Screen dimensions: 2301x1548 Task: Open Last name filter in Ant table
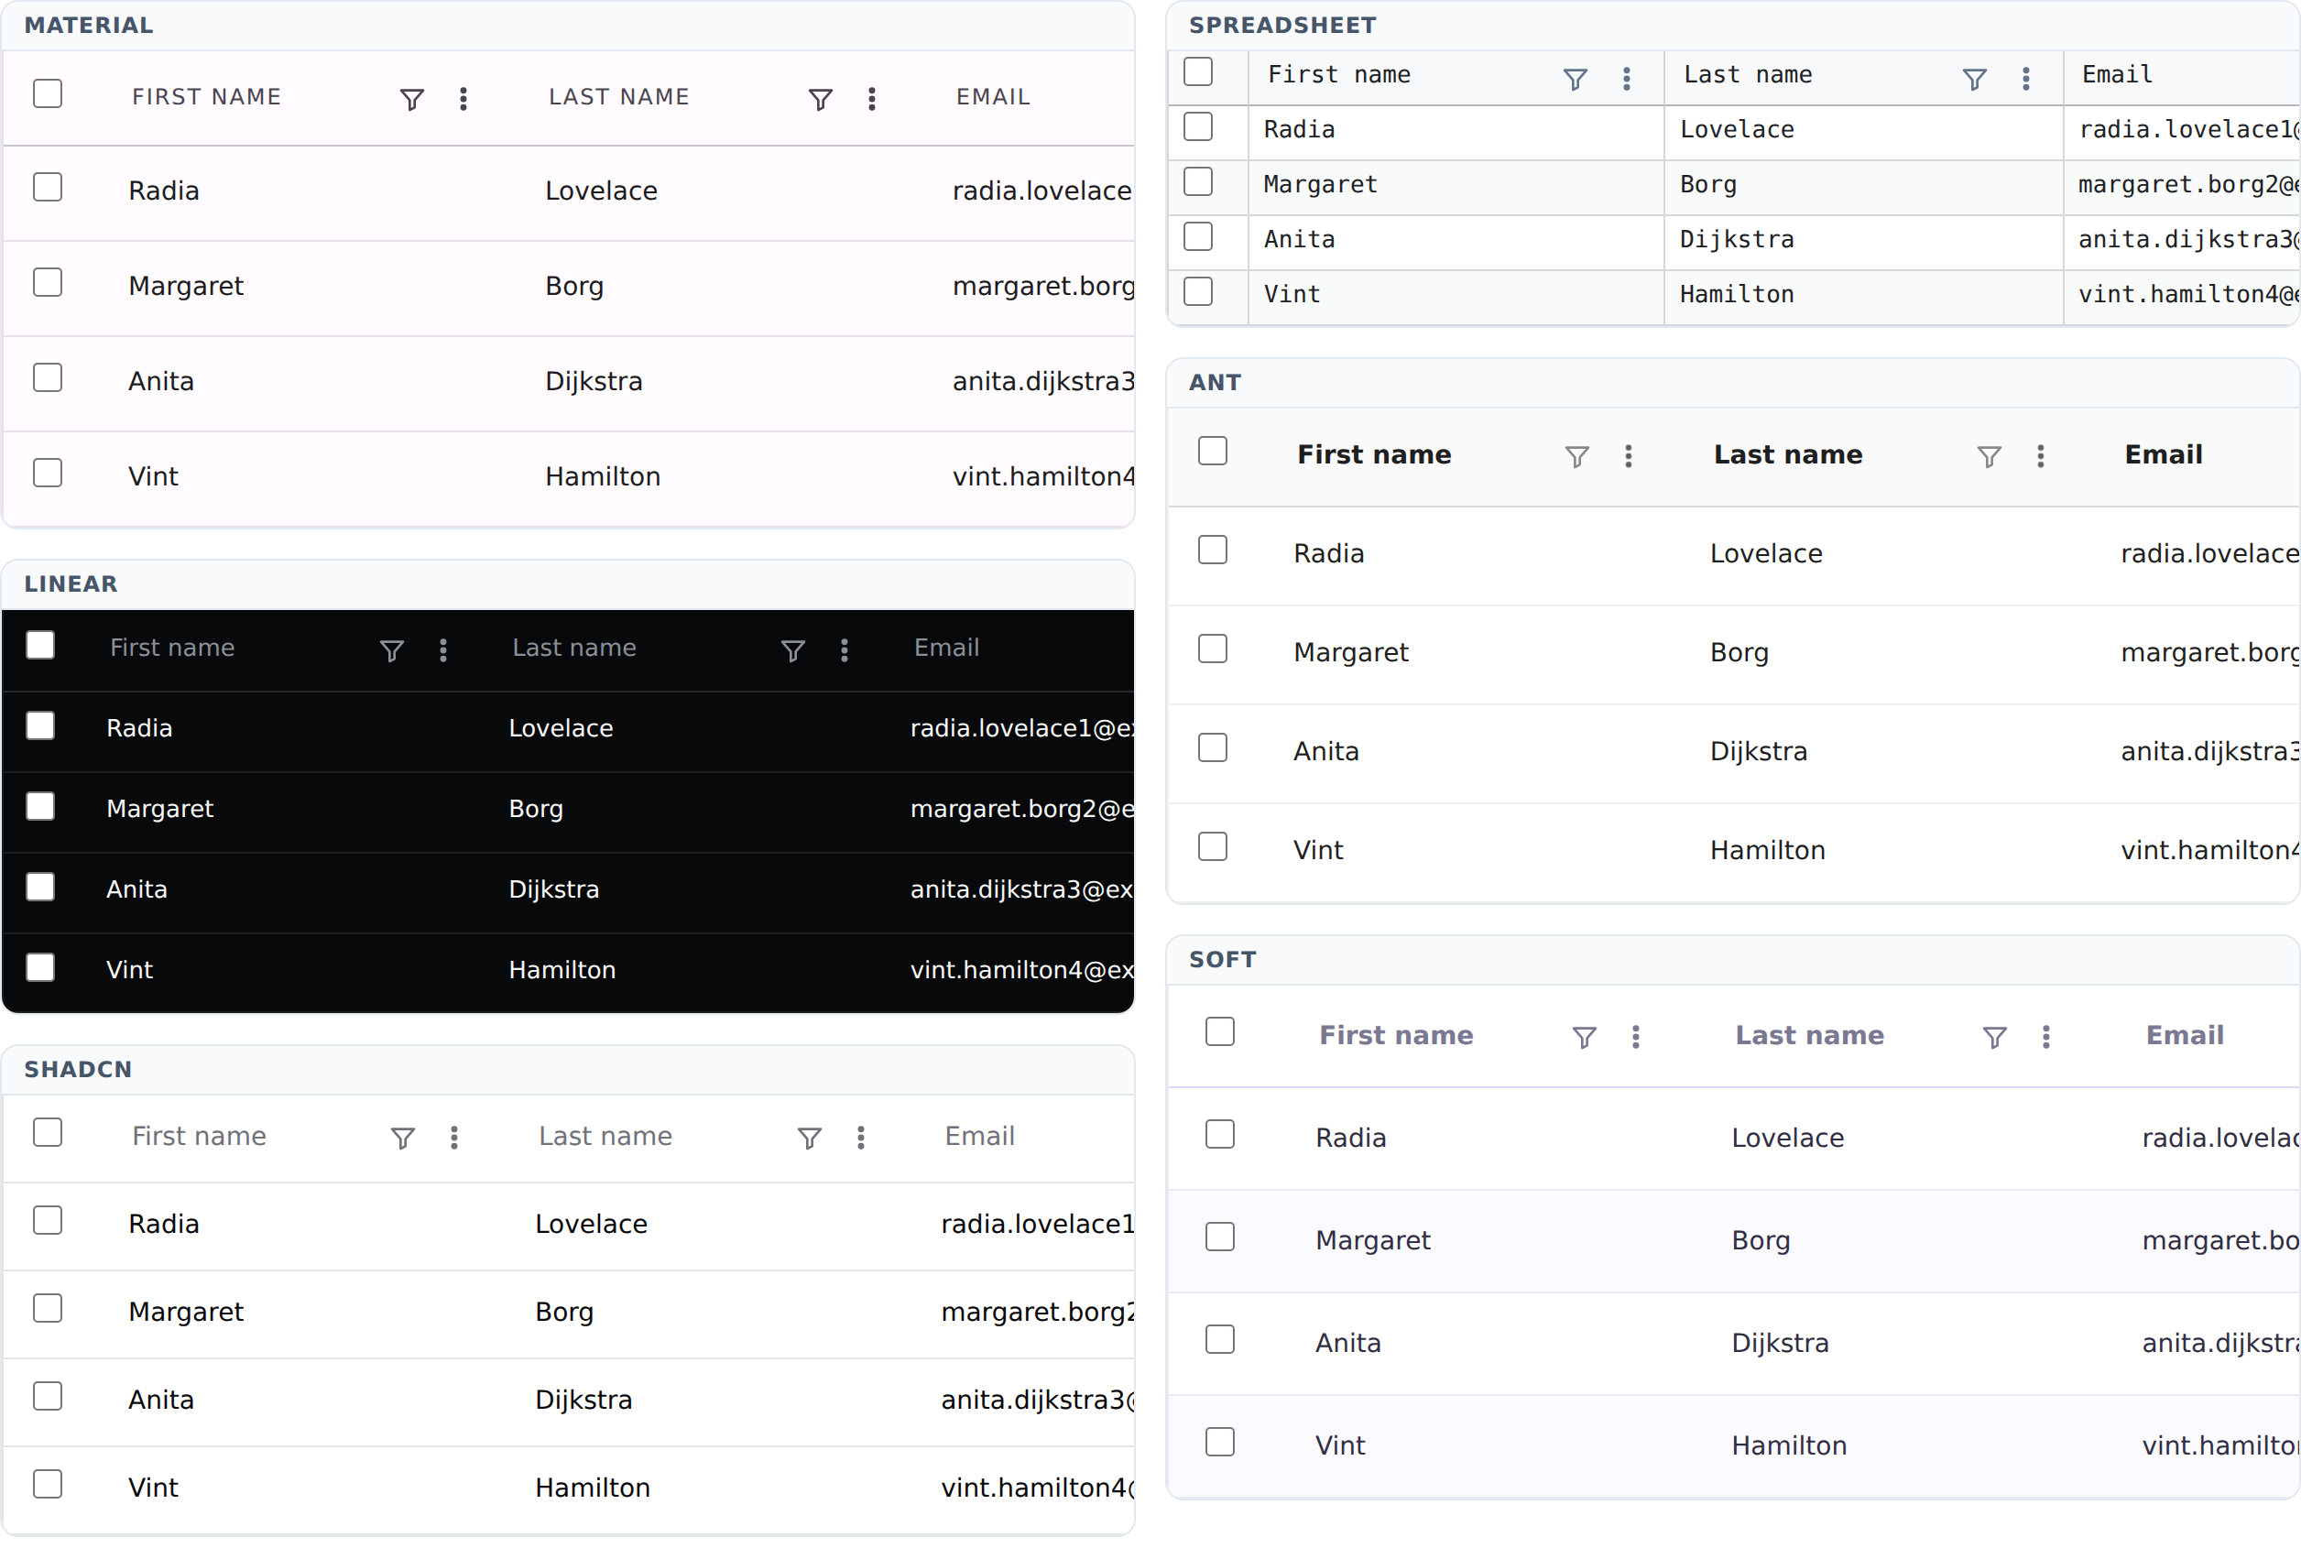click(x=1989, y=456)
